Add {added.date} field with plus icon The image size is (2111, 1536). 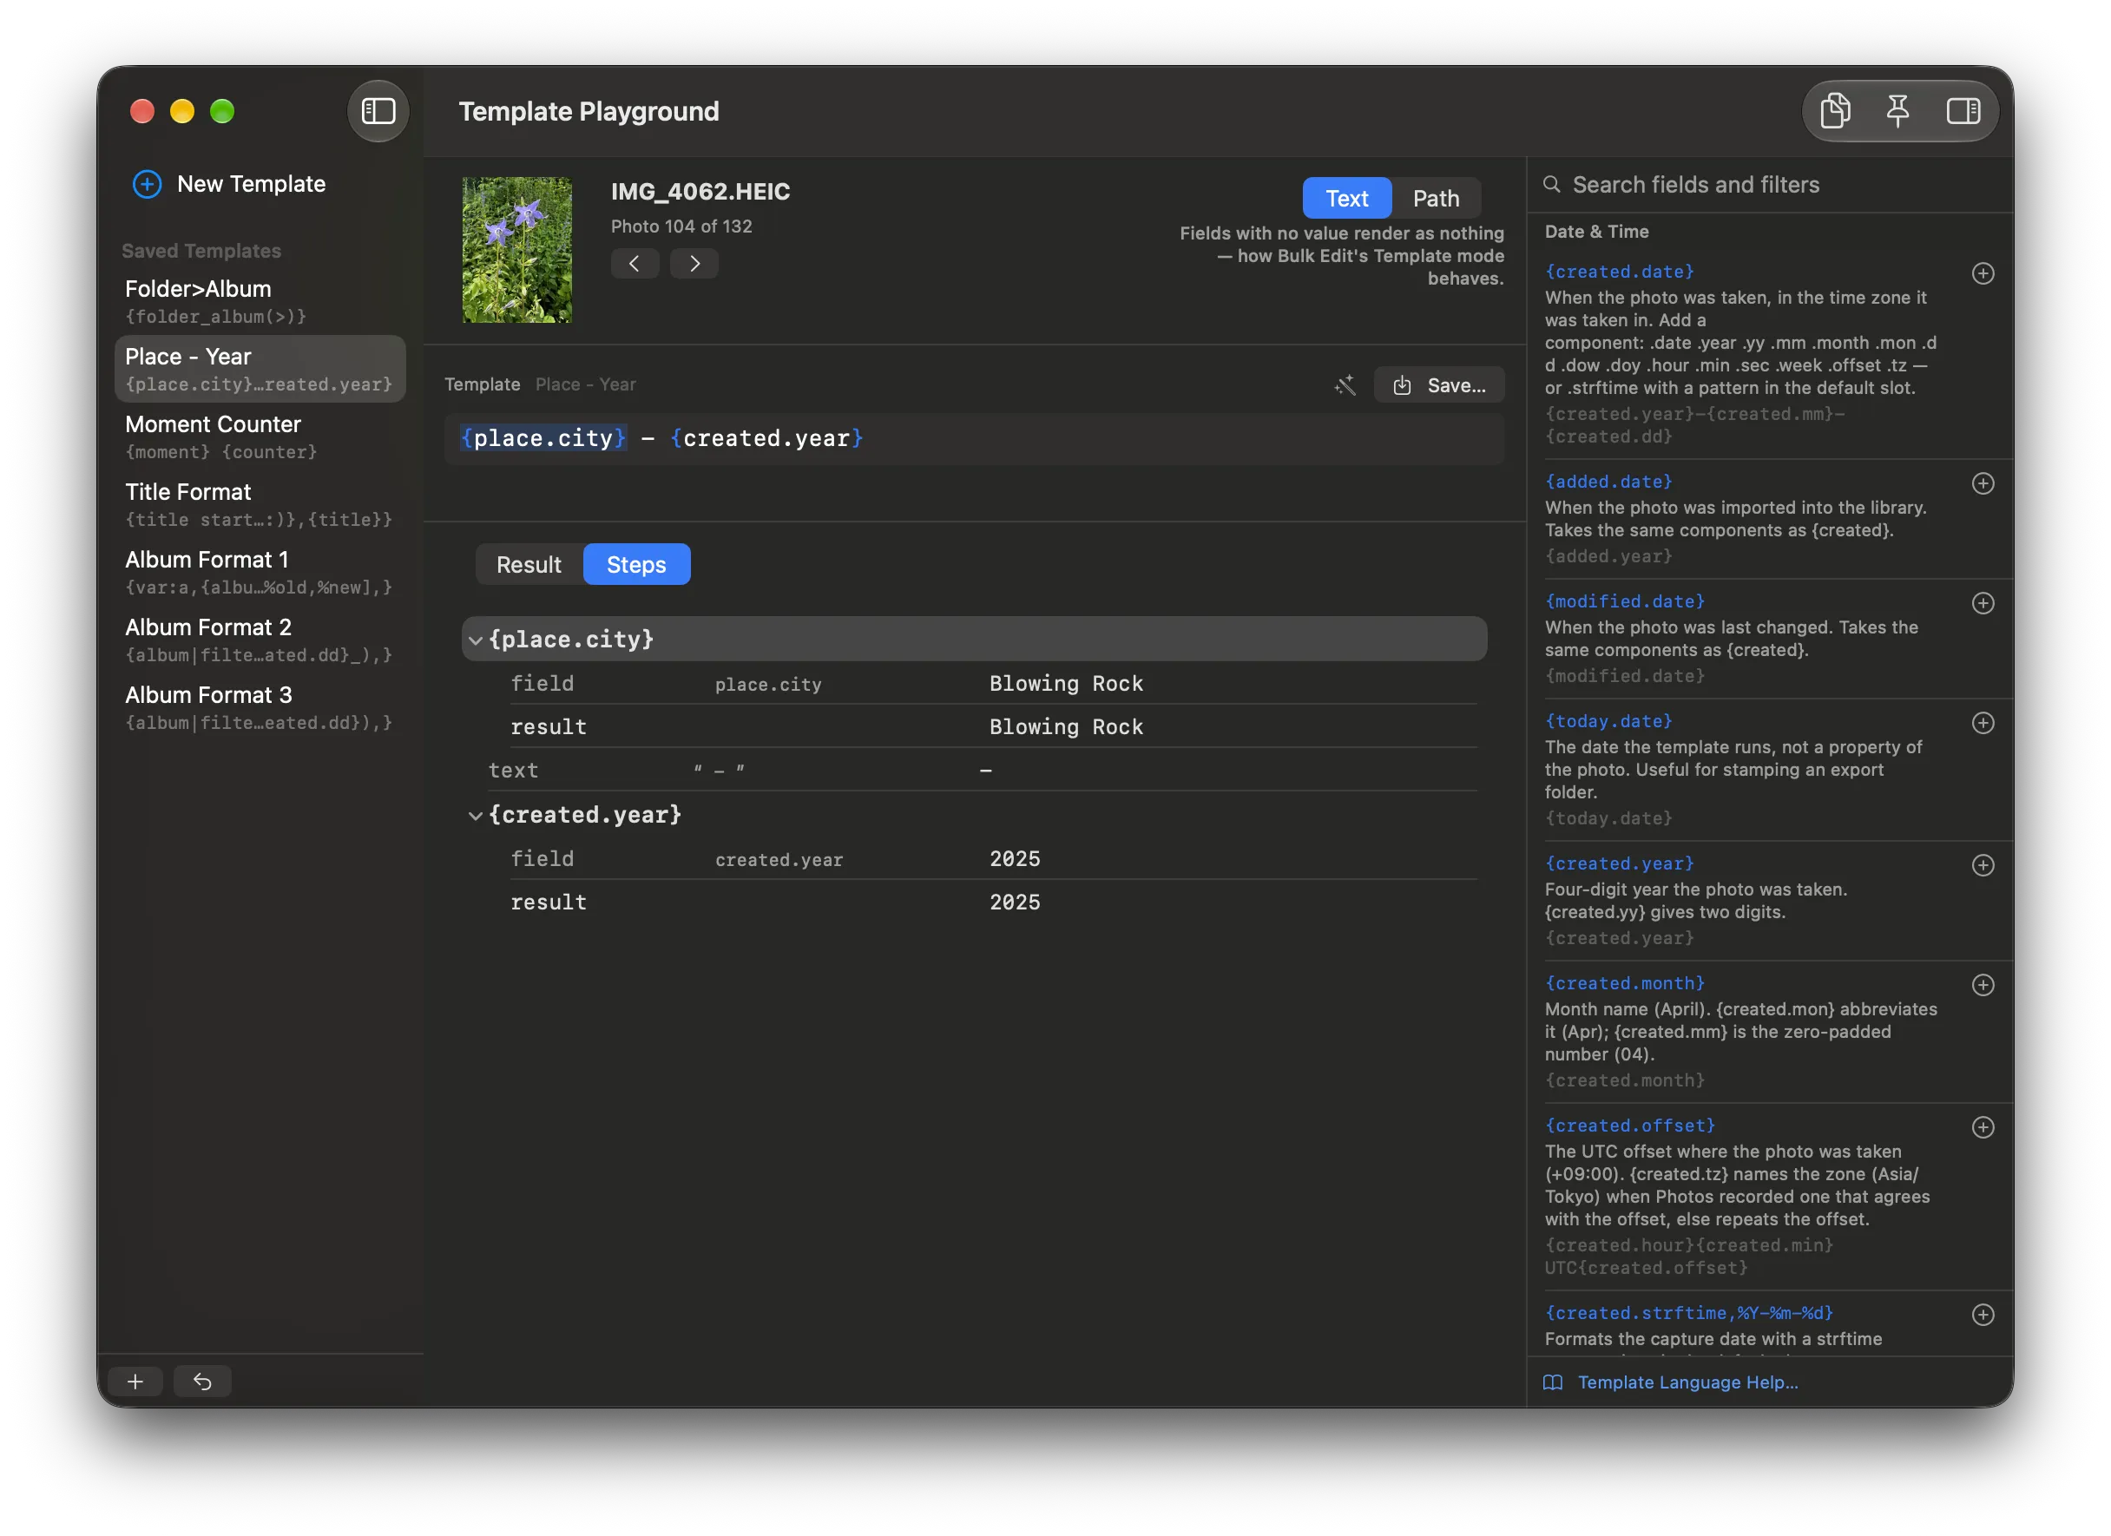pyautogui.click(x=1983, y=482)
